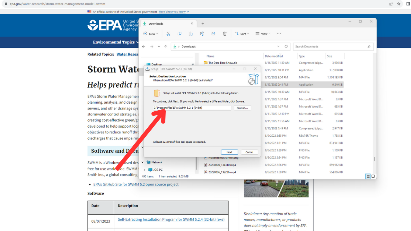
Task: Select the Rename icon
Action: 202,33
